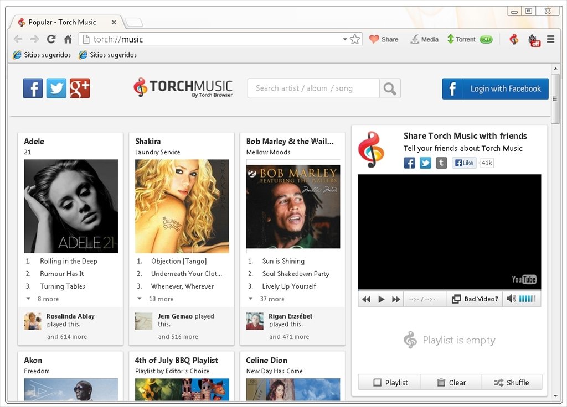This screenshot has width=567, height=407.
Task: Toggle the toolbar extension marked off
Action: point(534,40)
